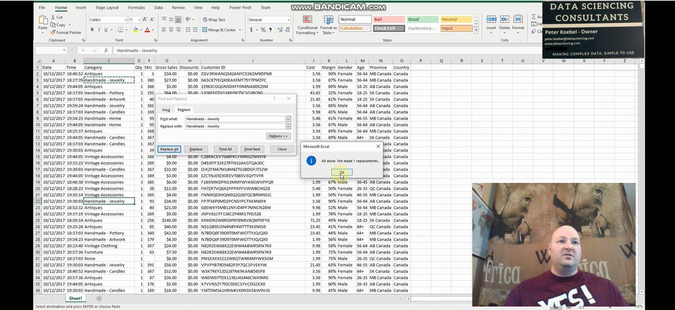Viewport: 675px width, 310px height.
Task: Click the Borders icon
Action: tap(120, 30)
